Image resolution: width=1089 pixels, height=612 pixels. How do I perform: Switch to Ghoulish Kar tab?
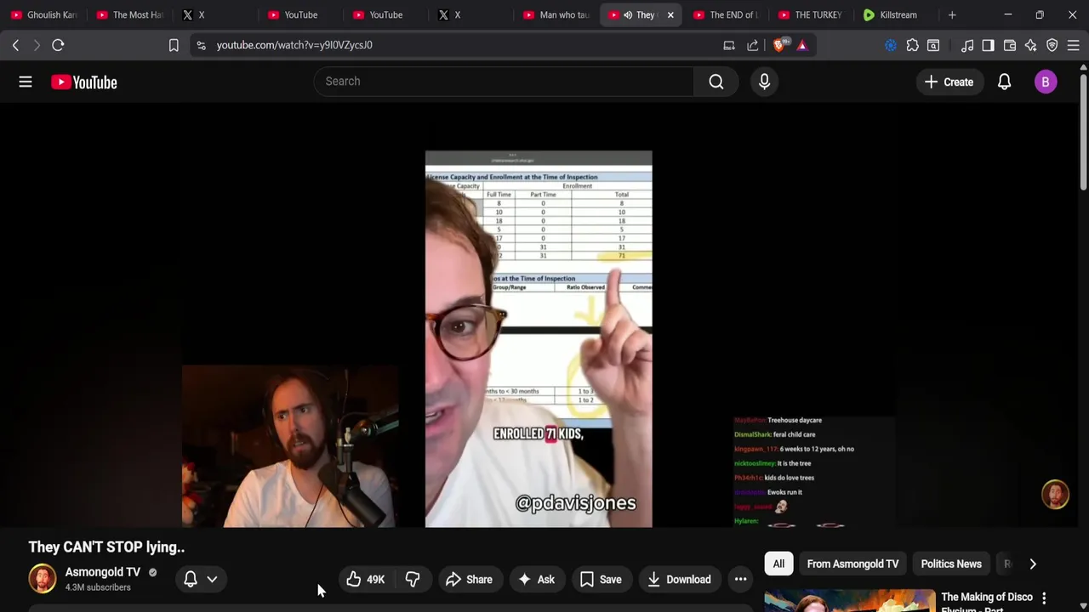tap(44, 14)
